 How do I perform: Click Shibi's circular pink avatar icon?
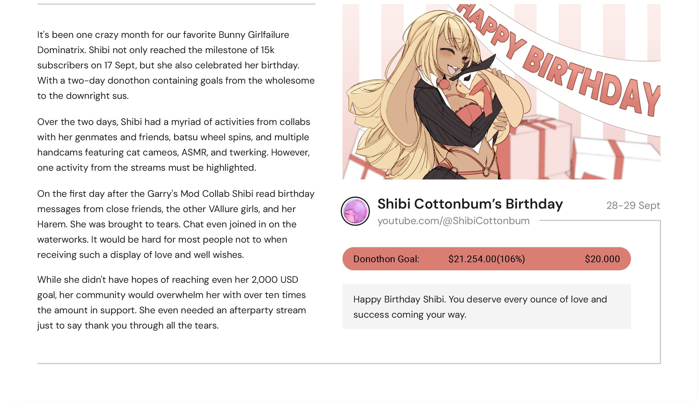(355, 211)
